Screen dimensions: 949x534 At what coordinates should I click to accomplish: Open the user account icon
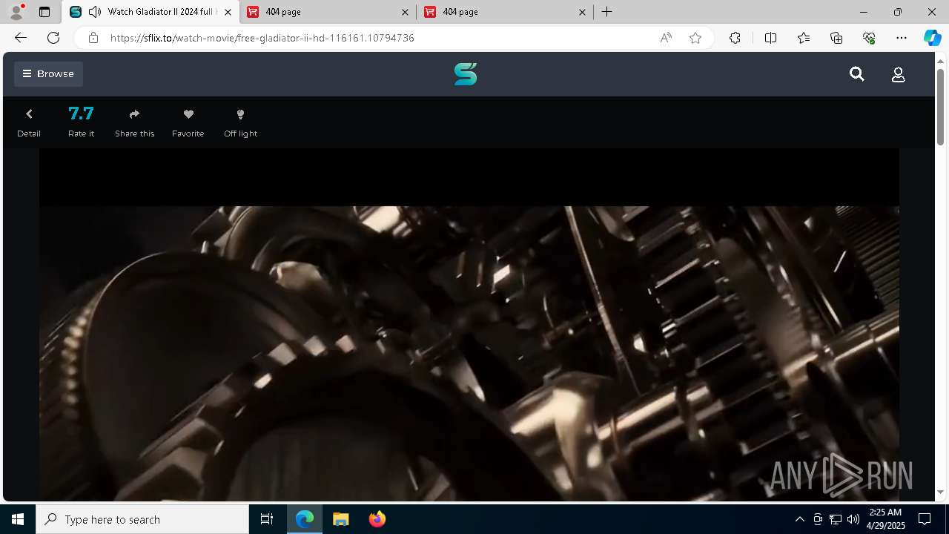pyautogui.click(x=898, y=74)
